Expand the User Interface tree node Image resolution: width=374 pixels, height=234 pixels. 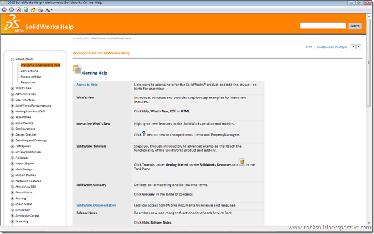pyautogui.click(x=12, y=100)
